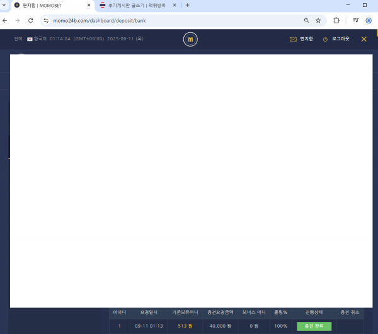Click the browser zoom magnifier icon
378x334 pixels.
[306, 20]
